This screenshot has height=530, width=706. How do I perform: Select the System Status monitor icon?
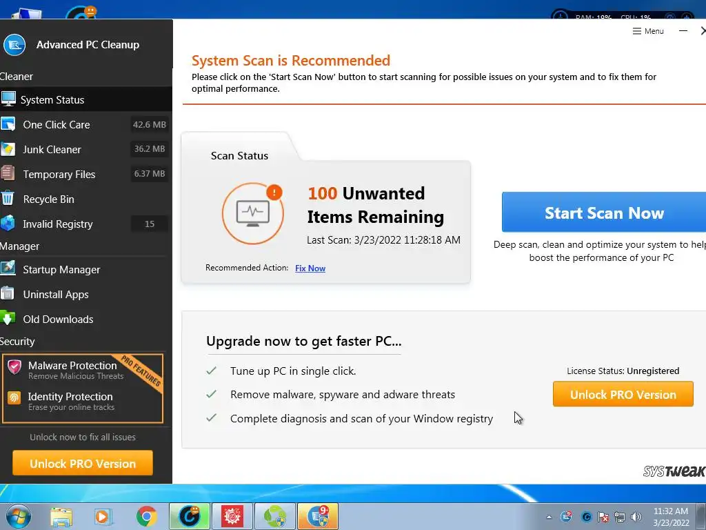(x=8, y=99)
